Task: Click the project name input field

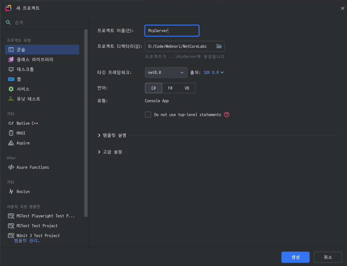Action: tap(172, 30)
